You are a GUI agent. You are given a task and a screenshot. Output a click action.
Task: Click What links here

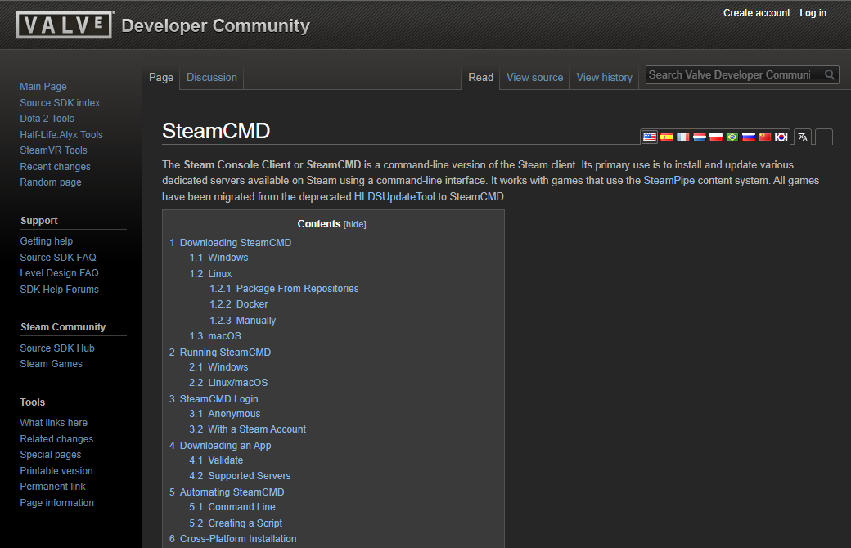[x=54, y=423]
